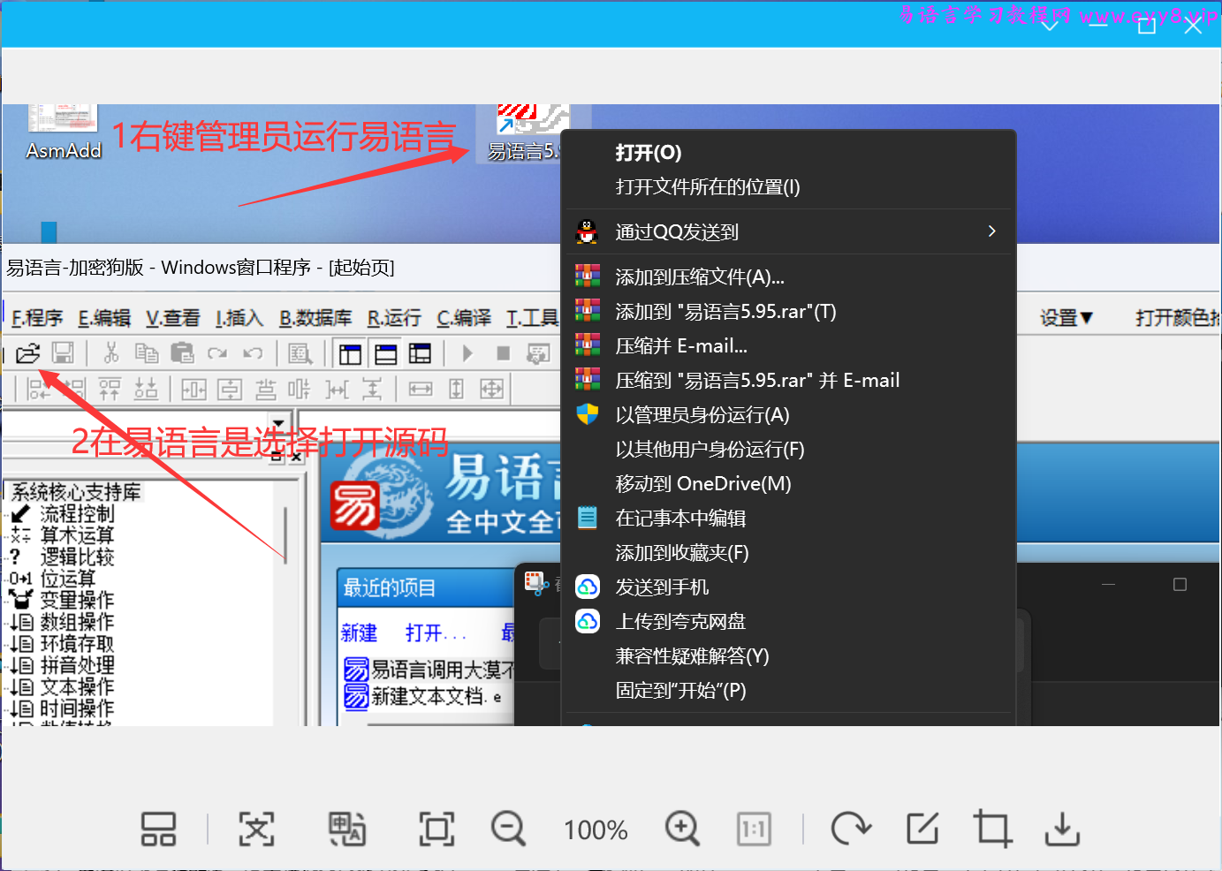
Task: Select 移动到 OneDrive(M)
Action: 788,484
